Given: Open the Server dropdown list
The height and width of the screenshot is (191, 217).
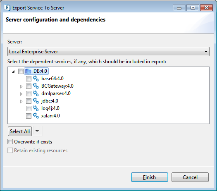Looking at the screenshot, I should (108, 52).
